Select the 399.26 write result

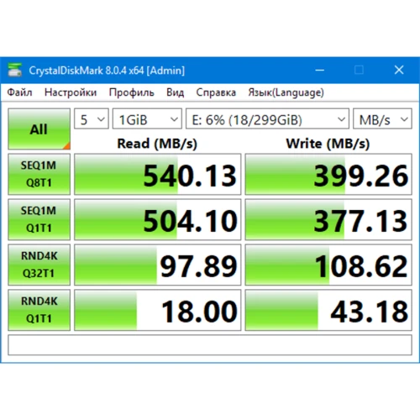(328, 174)
